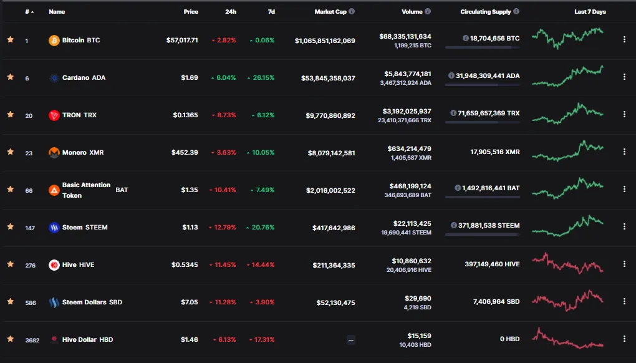Open the three-dot menu for Monero
636x363 pixels.
pos(624,152)
